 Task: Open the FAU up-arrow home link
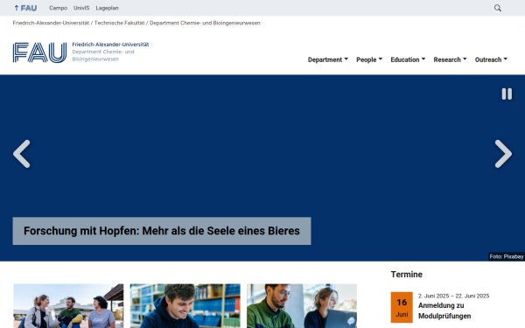tap(25, 8)
